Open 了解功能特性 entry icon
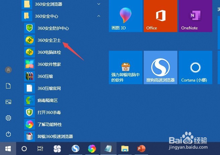Screen dimensions: 220x155 30,124
